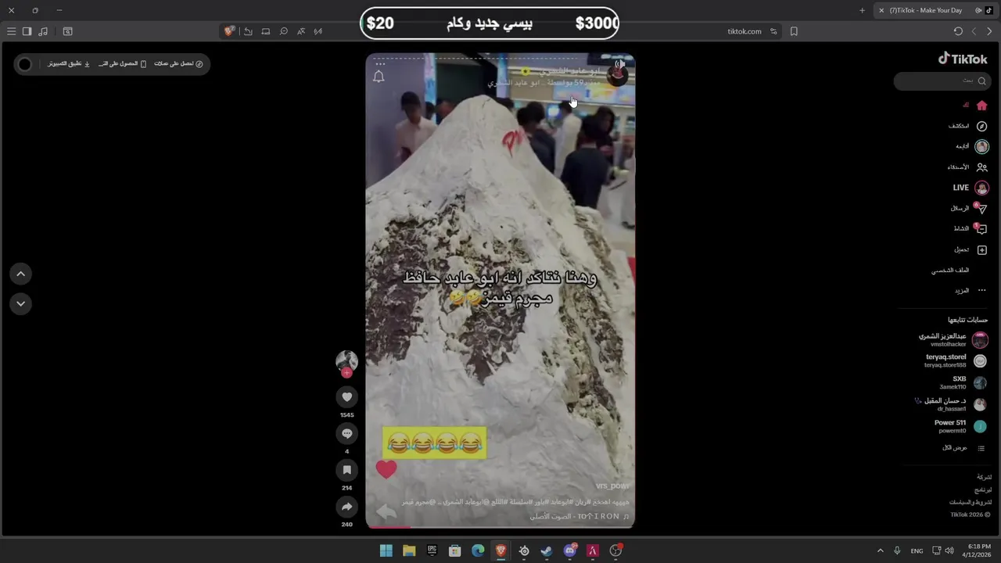This screenshot has height=563, width=1001.
Task: Save video with bookmark button
Action: pyautogui.click(x=347, y=470)
